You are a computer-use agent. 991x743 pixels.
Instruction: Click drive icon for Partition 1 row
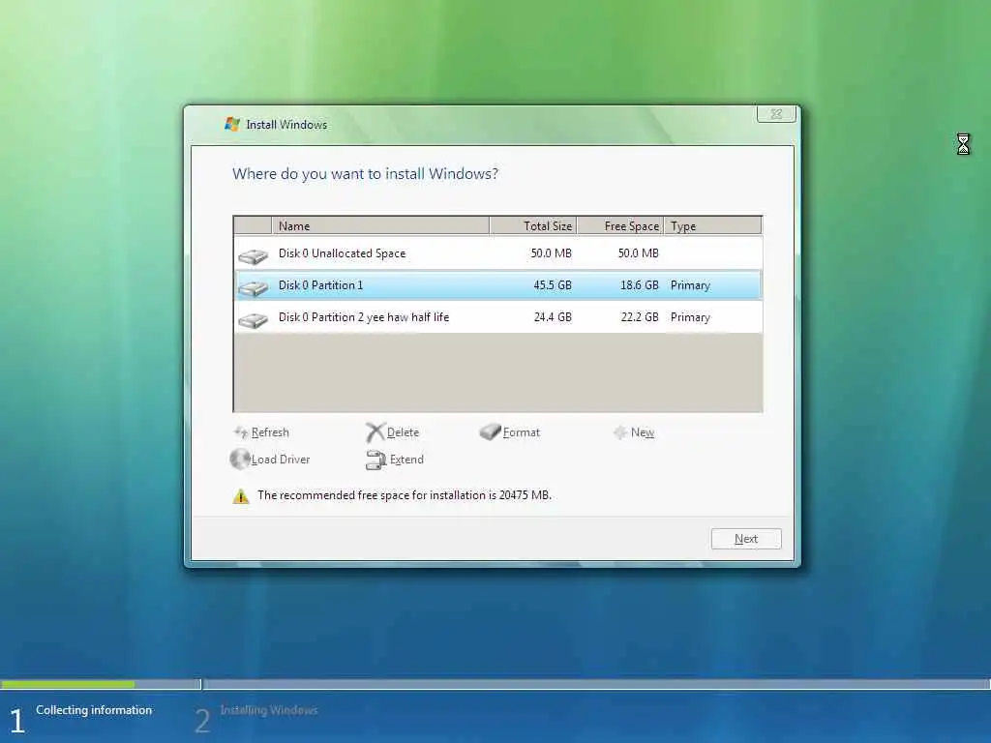254,288
